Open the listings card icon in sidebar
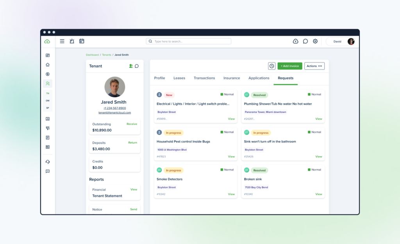Screen dimensions: 400x244 coord(48,147)
